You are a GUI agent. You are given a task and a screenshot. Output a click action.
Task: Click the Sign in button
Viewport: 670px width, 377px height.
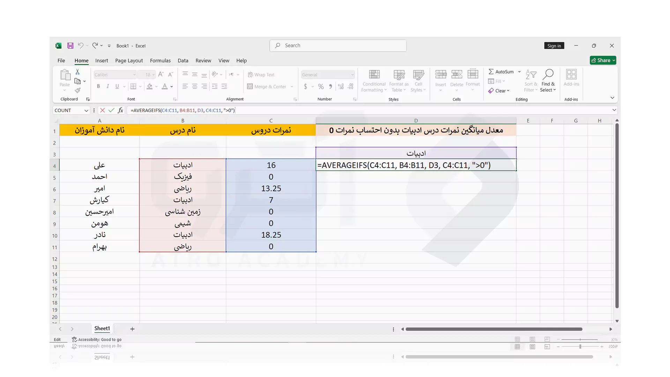point(554,46)
